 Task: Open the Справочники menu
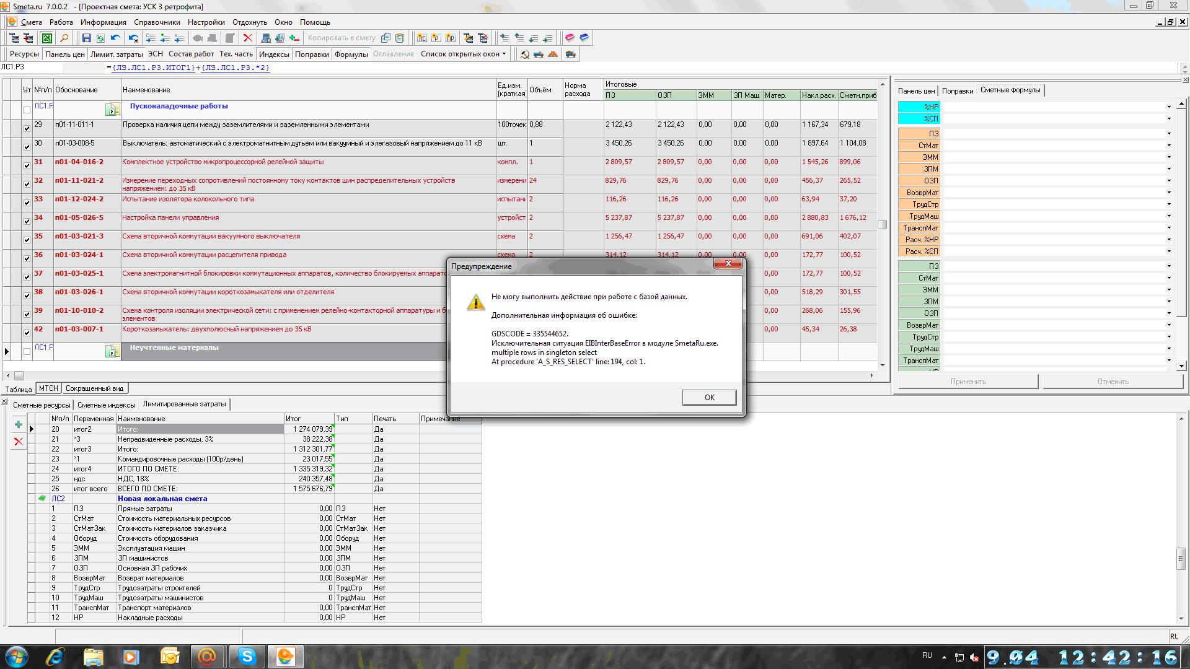click(157, 22)
